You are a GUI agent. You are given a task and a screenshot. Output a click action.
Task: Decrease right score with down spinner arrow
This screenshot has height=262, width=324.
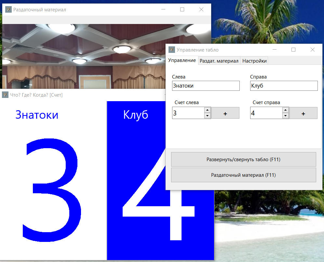(x=285, y=116)
